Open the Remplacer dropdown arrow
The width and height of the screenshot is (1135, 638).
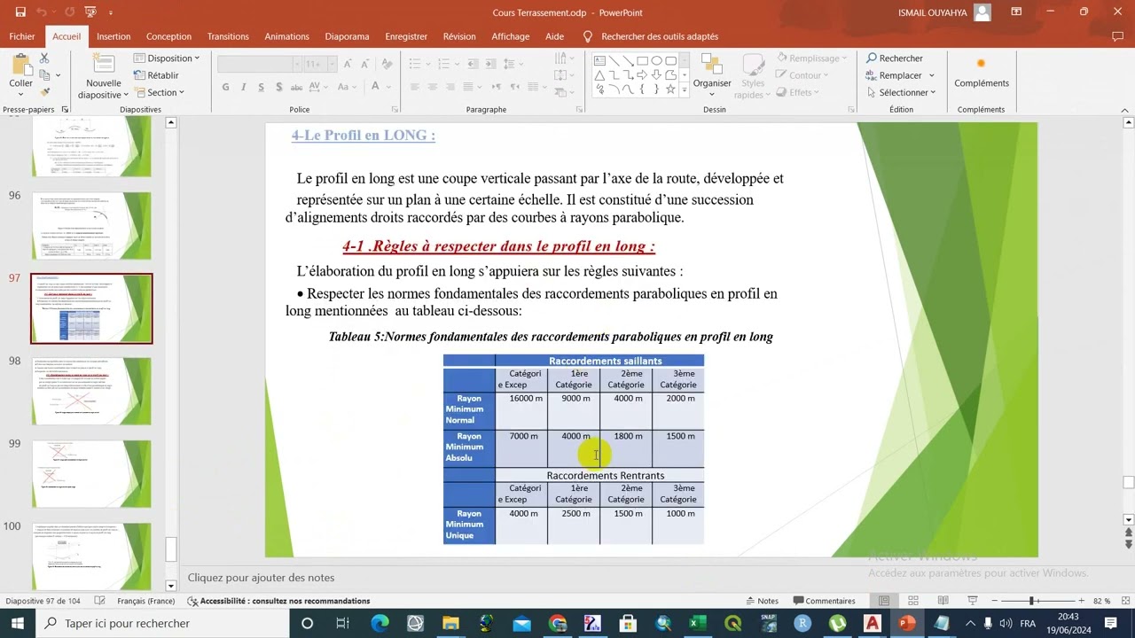tap(932, 75)
